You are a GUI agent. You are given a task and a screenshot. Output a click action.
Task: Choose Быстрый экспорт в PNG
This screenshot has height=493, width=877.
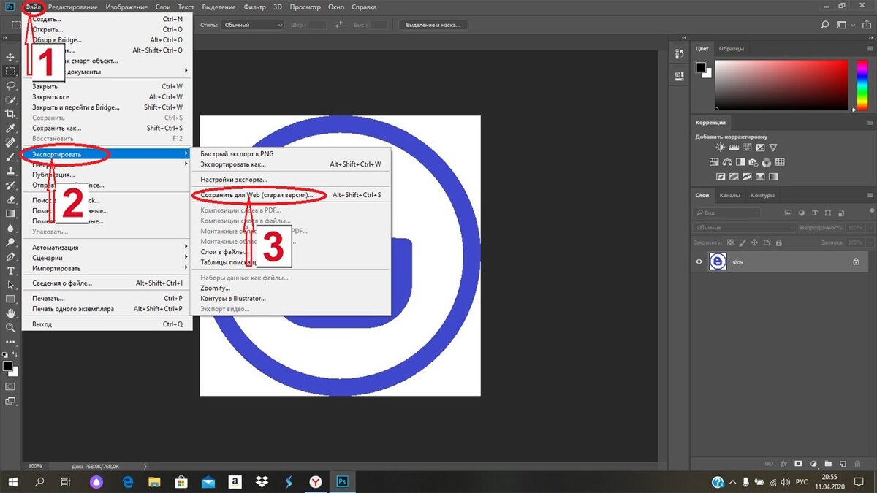(x=291, y=154)
